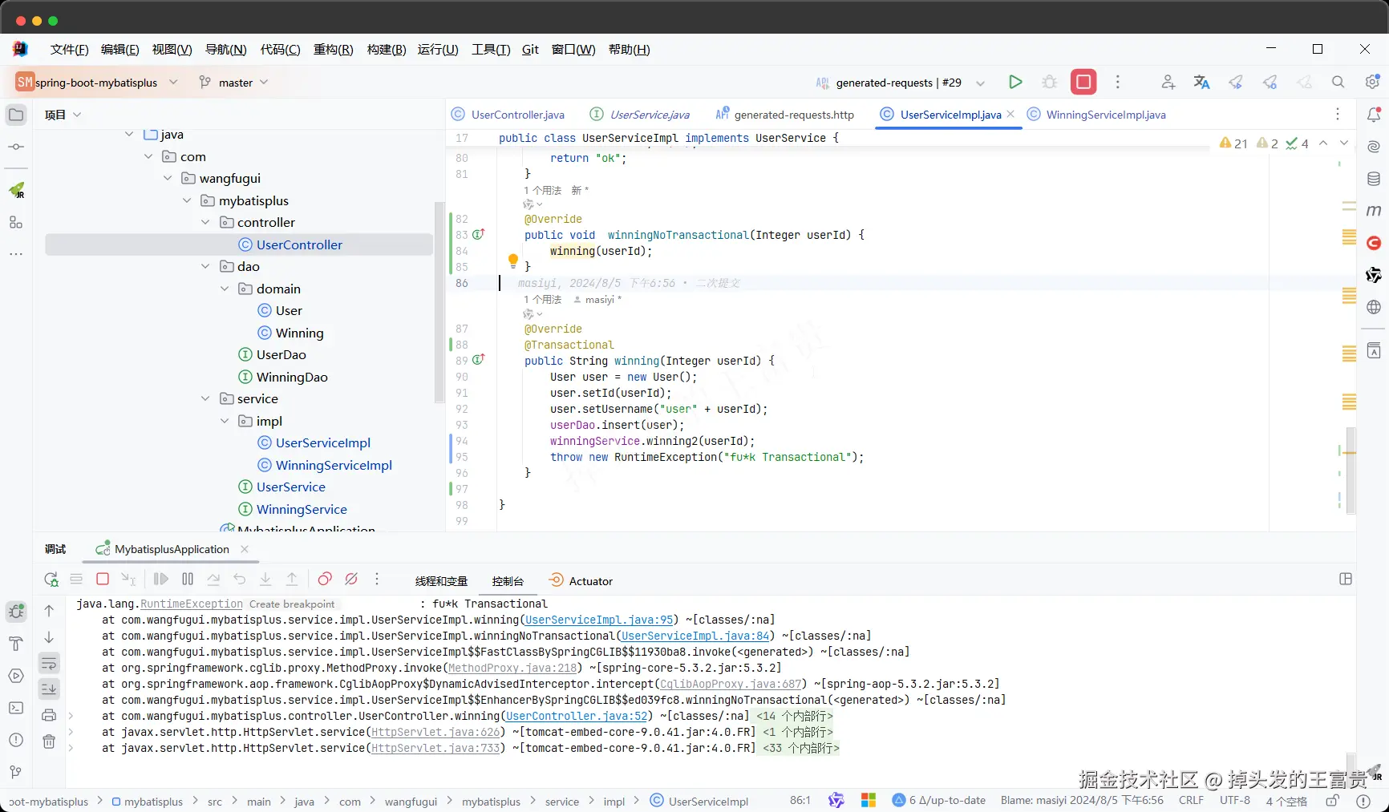Rerun MybatisplusApplication in debug panel
Screen dimensions: 1389x812
[51, 579]
